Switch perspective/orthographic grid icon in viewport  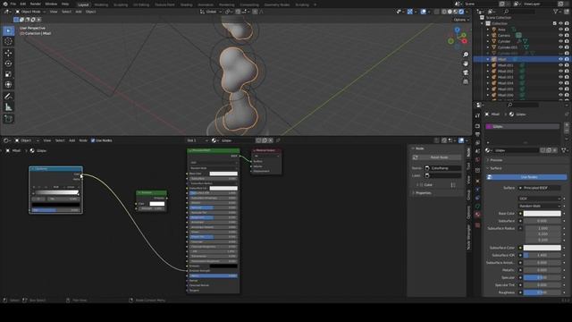click(466, 81)
